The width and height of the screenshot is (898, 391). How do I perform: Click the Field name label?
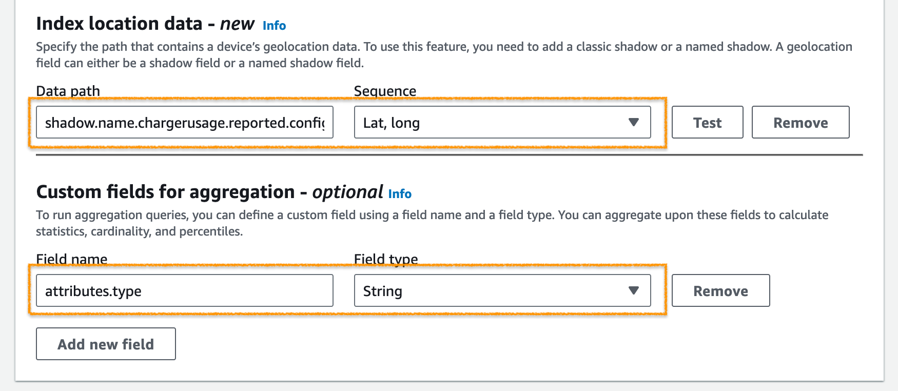tap(71, 259)
